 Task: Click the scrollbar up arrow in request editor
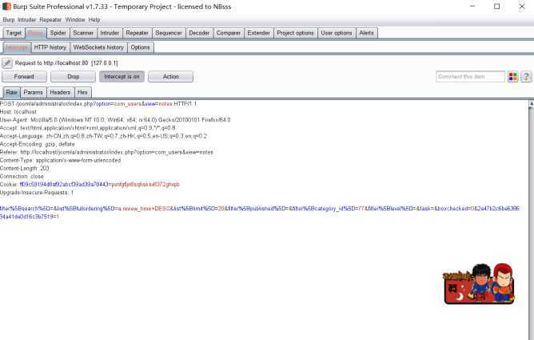point(531,103)
